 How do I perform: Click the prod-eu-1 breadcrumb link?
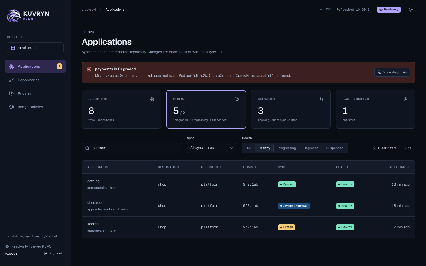[x=89, y=9]
